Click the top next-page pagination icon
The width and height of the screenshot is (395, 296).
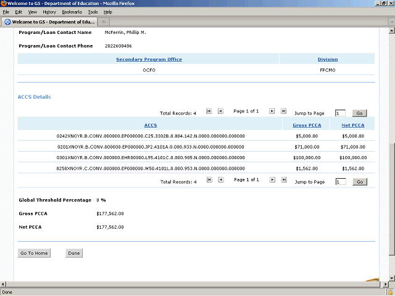click(x=270, y=112)
